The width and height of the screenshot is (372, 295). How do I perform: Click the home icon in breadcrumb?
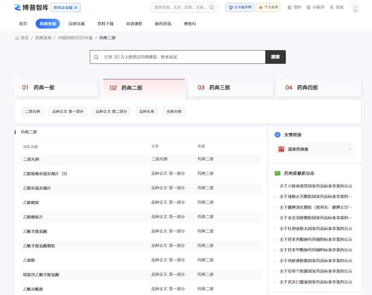[x=17, y=38]
